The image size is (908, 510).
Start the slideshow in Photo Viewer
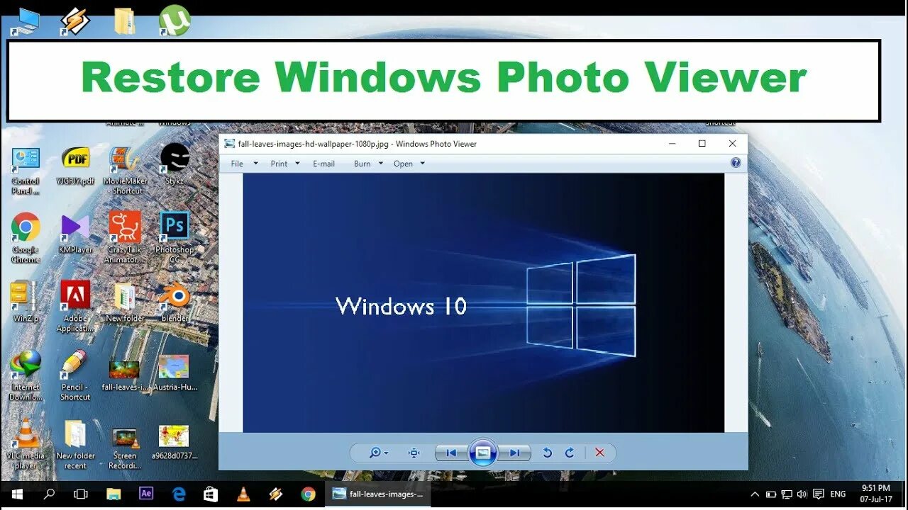pos(483,453)
